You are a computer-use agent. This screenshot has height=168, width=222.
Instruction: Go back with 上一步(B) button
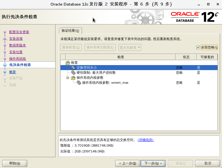pyautogui.click(x=127, y=163)
